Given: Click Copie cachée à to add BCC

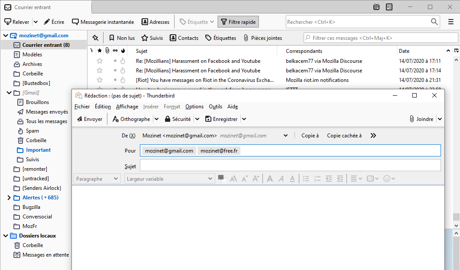Looking at the screenshot, I should (x=344, y=136).
